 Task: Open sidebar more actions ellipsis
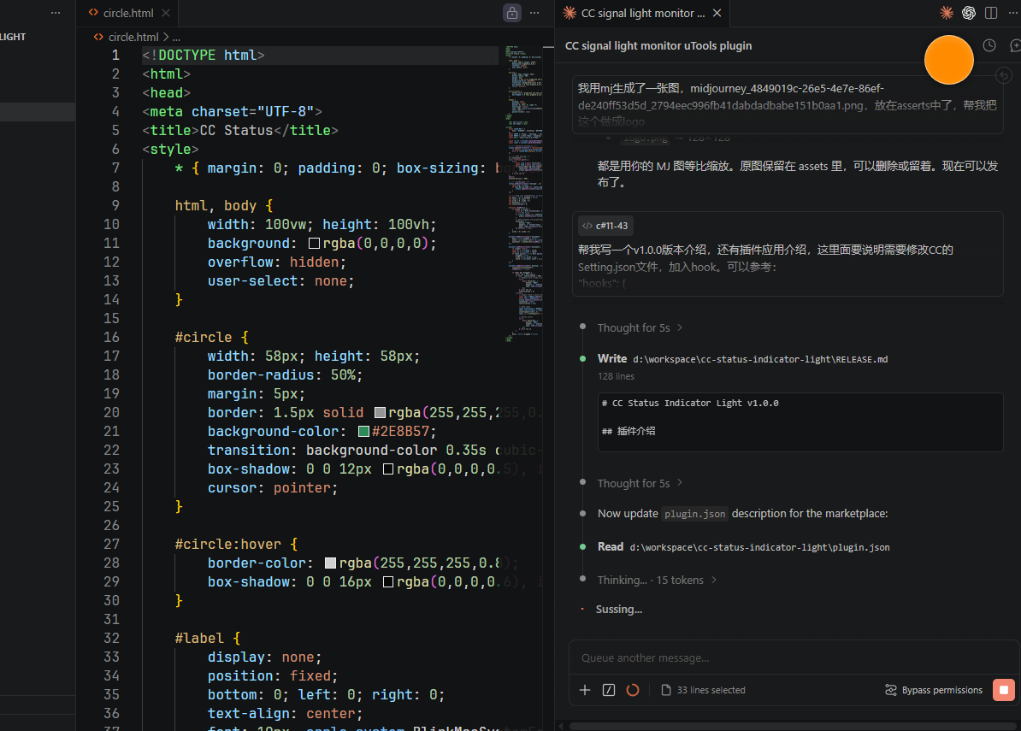tap(56, 13)
